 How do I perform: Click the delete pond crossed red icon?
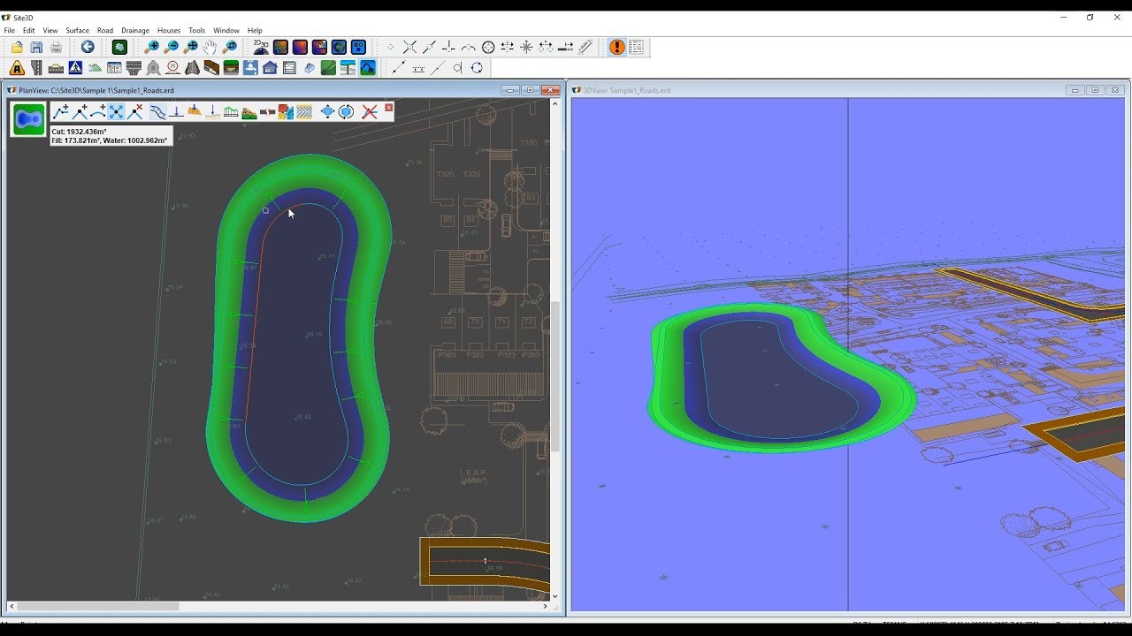(x=370, y=111)
